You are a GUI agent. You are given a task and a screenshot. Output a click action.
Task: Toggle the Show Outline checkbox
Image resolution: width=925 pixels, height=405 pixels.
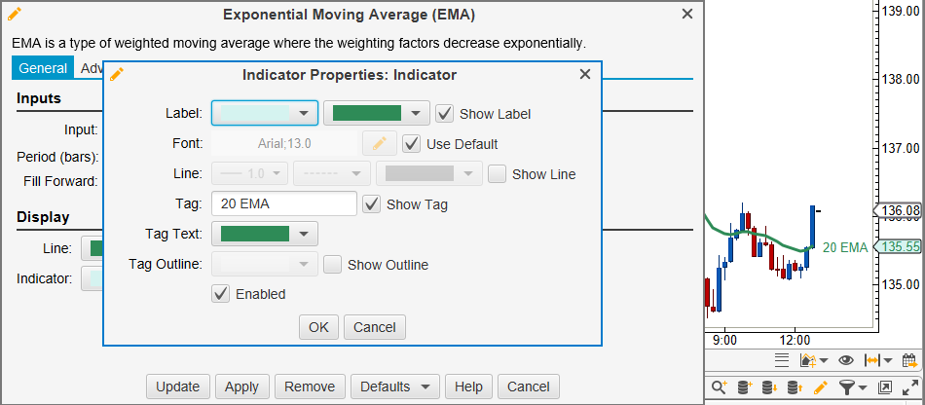(333, 264)
